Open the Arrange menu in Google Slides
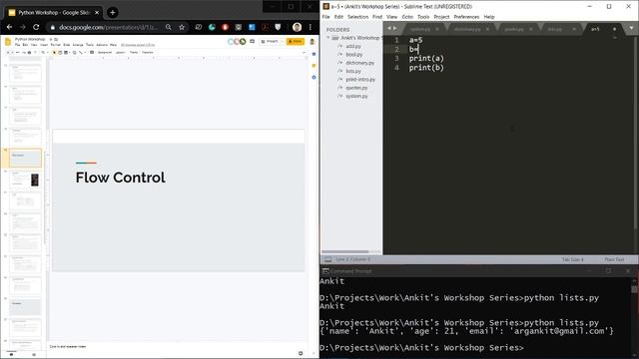The image size is (639, 359). [78, 45]
